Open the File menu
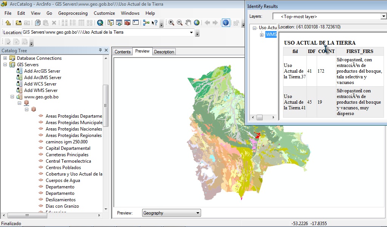This screenshot has height=227, width=387. click(x=8, y=13)
